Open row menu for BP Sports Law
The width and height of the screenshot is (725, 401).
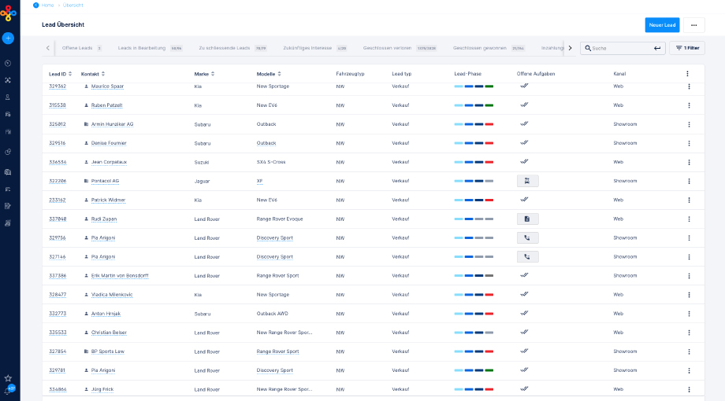pos(689,351)
